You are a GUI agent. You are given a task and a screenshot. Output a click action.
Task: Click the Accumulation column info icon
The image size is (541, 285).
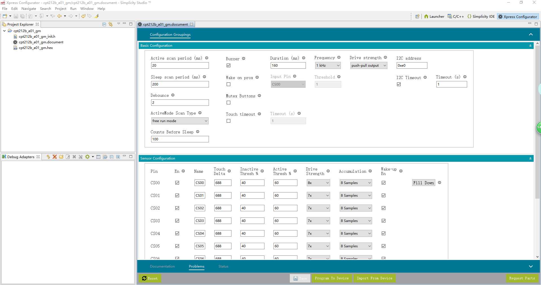point(370,171)
